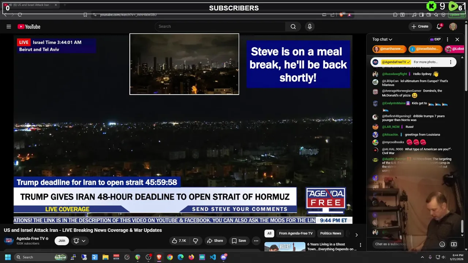Screen dimensions: 468x263
Task: Click the Create button
Action: coord(420,26)
